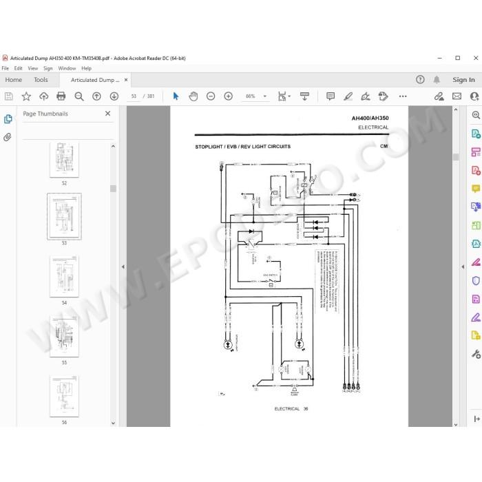Image resolution: width=482 pixels, height=482 pixels.
Task: Activate the Selection arrow tool
Action: tap(176, 96)
